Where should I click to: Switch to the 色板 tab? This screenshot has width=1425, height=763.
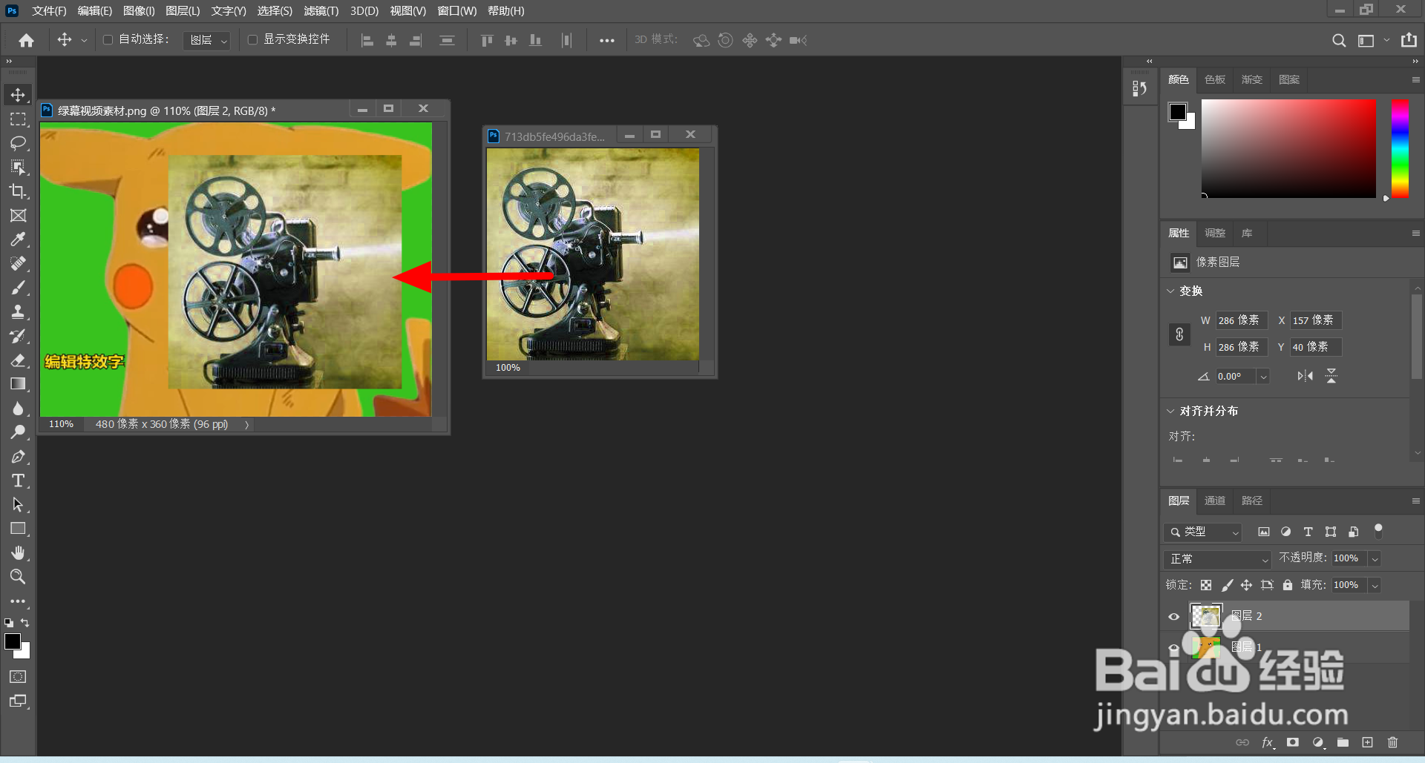click(1215, 80)
